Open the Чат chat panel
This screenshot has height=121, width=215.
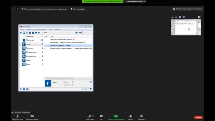tap(101, 117)
